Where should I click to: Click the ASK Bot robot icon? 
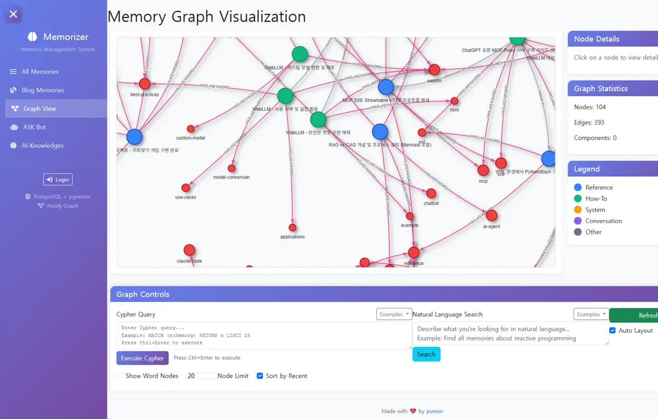tap(13, 127)
